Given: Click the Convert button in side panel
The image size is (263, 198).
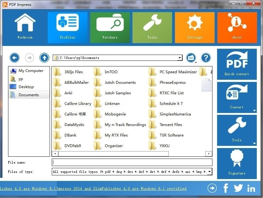Looking at the screenshot, I should 237,97.
